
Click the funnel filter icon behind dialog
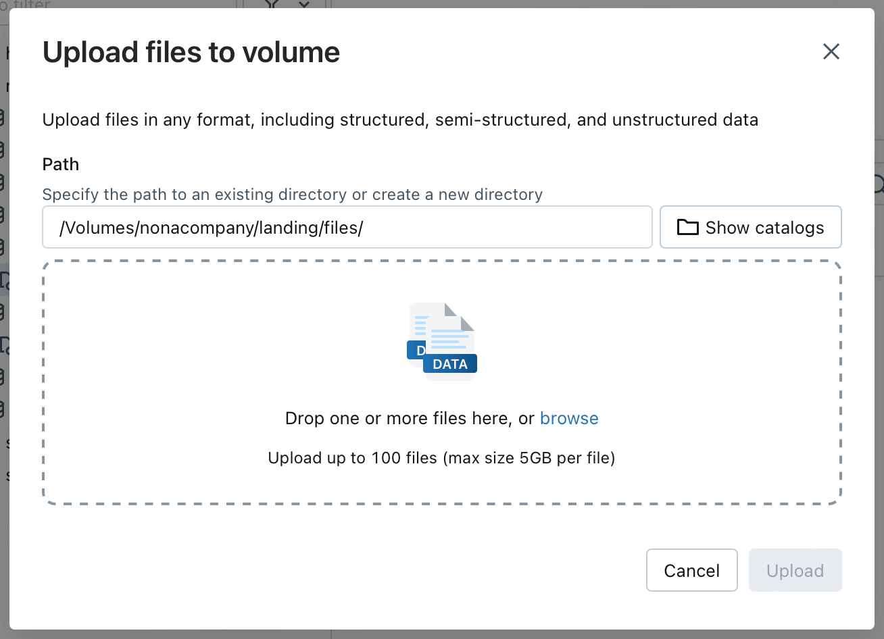[x=272, y=4]
